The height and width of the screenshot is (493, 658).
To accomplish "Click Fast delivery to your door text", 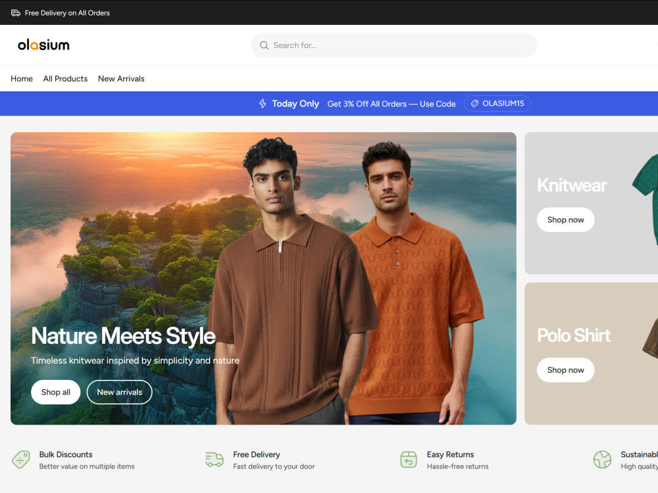I will point(274,467).
